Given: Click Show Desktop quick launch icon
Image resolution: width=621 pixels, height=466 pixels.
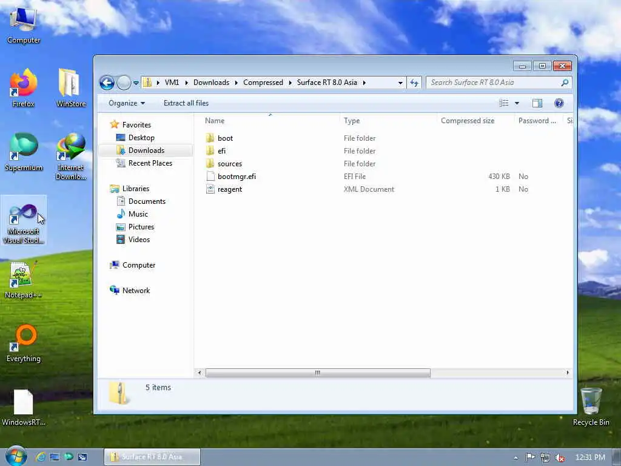Looking at the screenshot, I should 55,457.
